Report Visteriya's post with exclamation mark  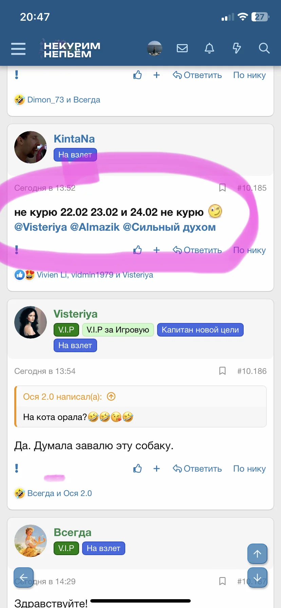pos(17,468)
